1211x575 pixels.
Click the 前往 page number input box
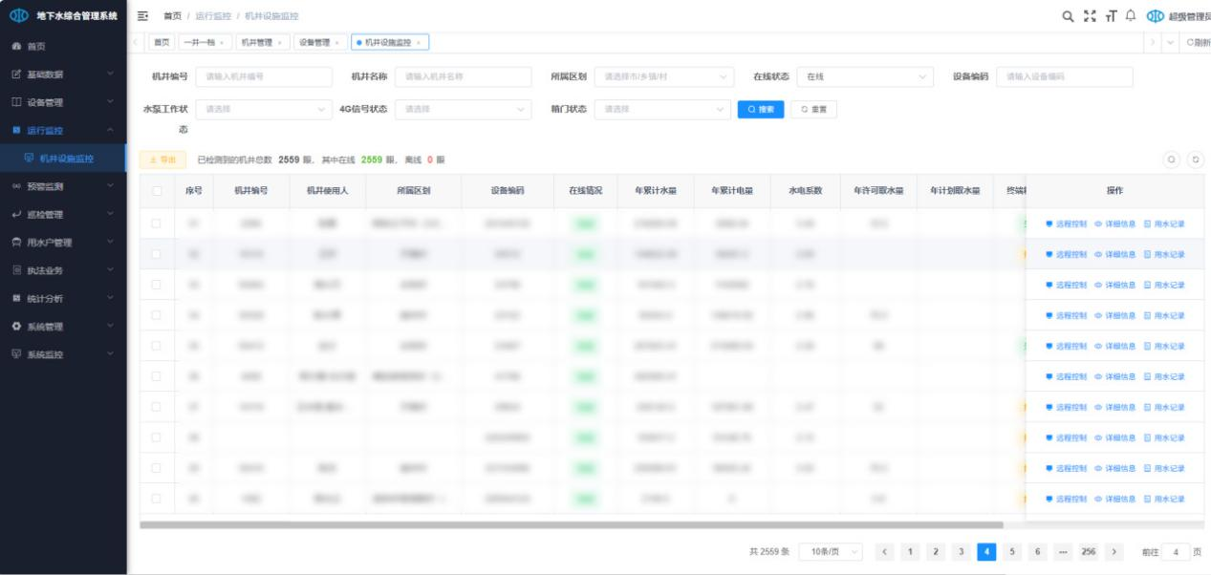pyautogui.click(x=1176, y=552)
